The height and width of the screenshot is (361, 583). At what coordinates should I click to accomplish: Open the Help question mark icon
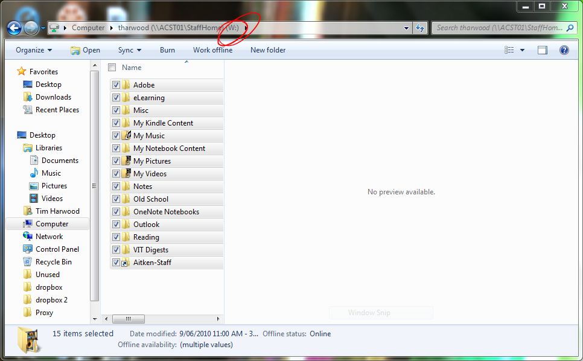pos(564,50)
